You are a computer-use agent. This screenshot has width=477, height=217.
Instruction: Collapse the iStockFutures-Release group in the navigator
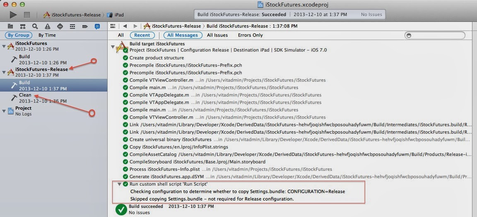(x=4, y=73)
